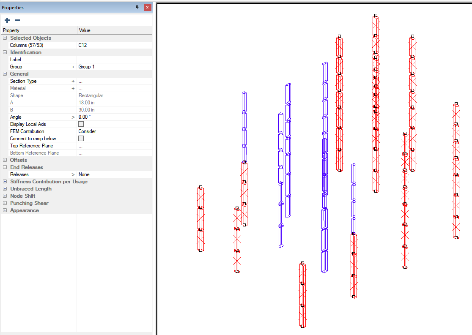This screenshot has height=335, width=472.
Task: Click the Value column header
Action: (x=114, y=30)
